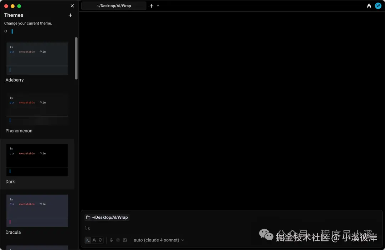Image resolution: width=385 pixels, height=250 pixels.
Task: Click the Phenomenon theme name
Action: click(x=19, y=131)
